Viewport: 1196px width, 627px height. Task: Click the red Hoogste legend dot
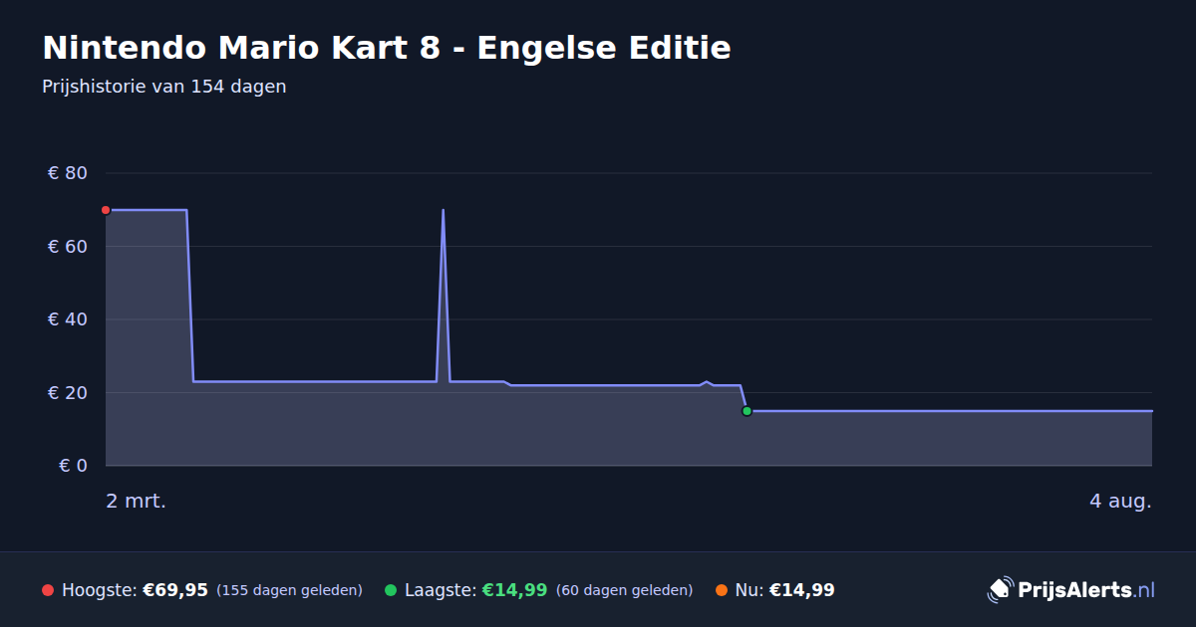[x=48, y=590]
